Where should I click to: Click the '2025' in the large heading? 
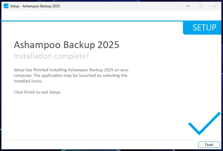coord(108,45)
